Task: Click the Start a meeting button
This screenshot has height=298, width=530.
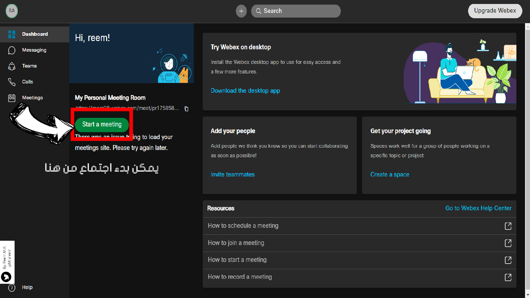Action: (x=102, y=124)
